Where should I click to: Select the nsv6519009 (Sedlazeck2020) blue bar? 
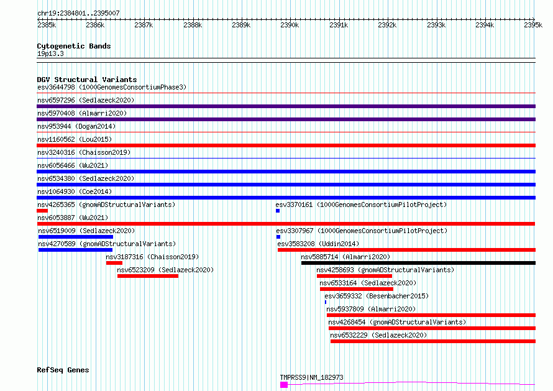76,237
